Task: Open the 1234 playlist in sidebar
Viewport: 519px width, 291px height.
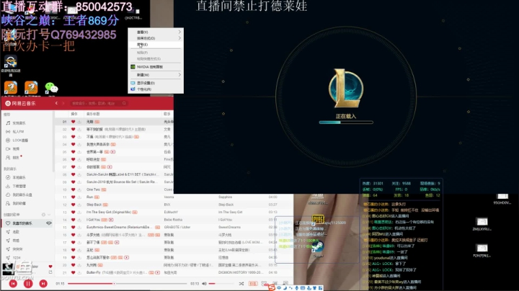Action: pos(17,258)
